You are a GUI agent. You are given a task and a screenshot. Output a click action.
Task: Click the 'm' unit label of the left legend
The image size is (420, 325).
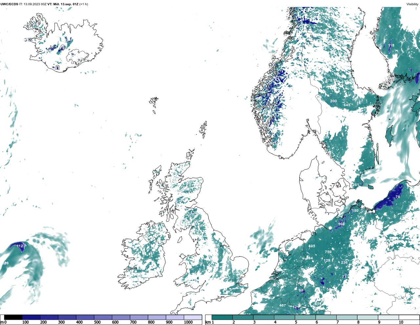[x=2, y=322]
